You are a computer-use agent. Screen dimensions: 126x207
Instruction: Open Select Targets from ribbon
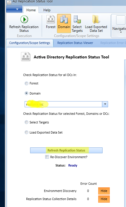[x=77, y=24]
